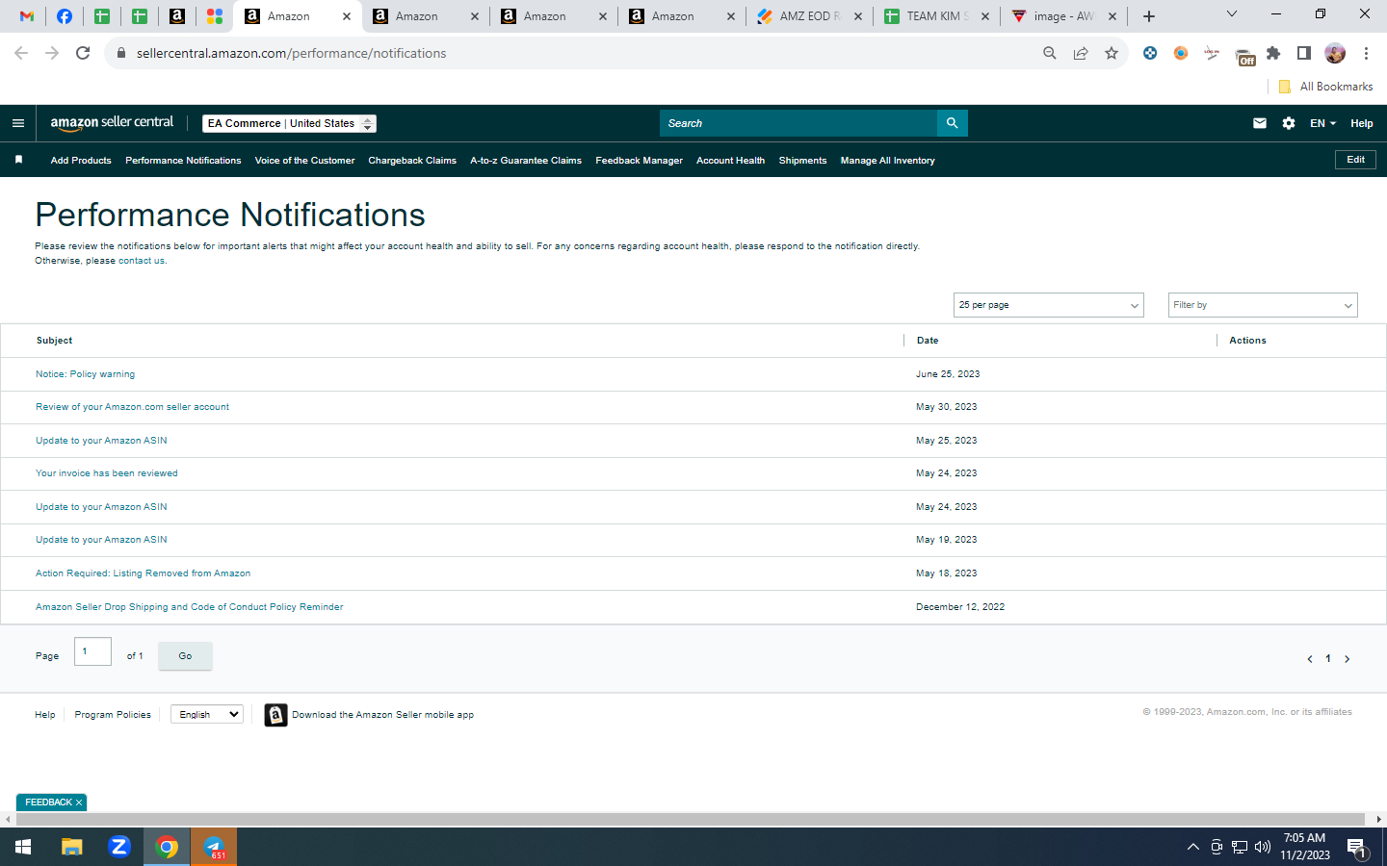Click the horizontal scrollbar at page bottom
Image resolution: width=1387 pixels, height=866 pixels.
(x=691, y=819)
